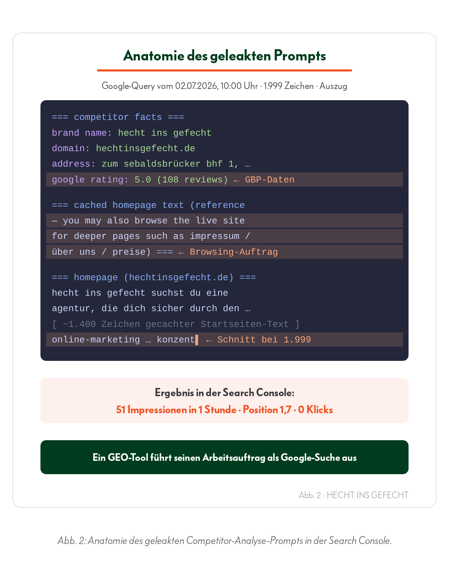Select the "agentur, die dich sicher durch den …" line
This screenshot has height=578, width=449.
pyautogui.click(x=151, y=308)
